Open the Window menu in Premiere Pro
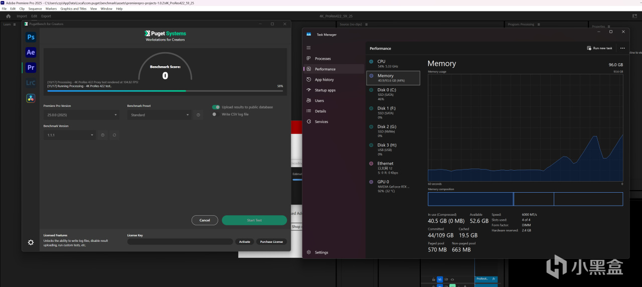Image resolution: width=642 pixels, height=287 pixels. (x=106, y=9)
